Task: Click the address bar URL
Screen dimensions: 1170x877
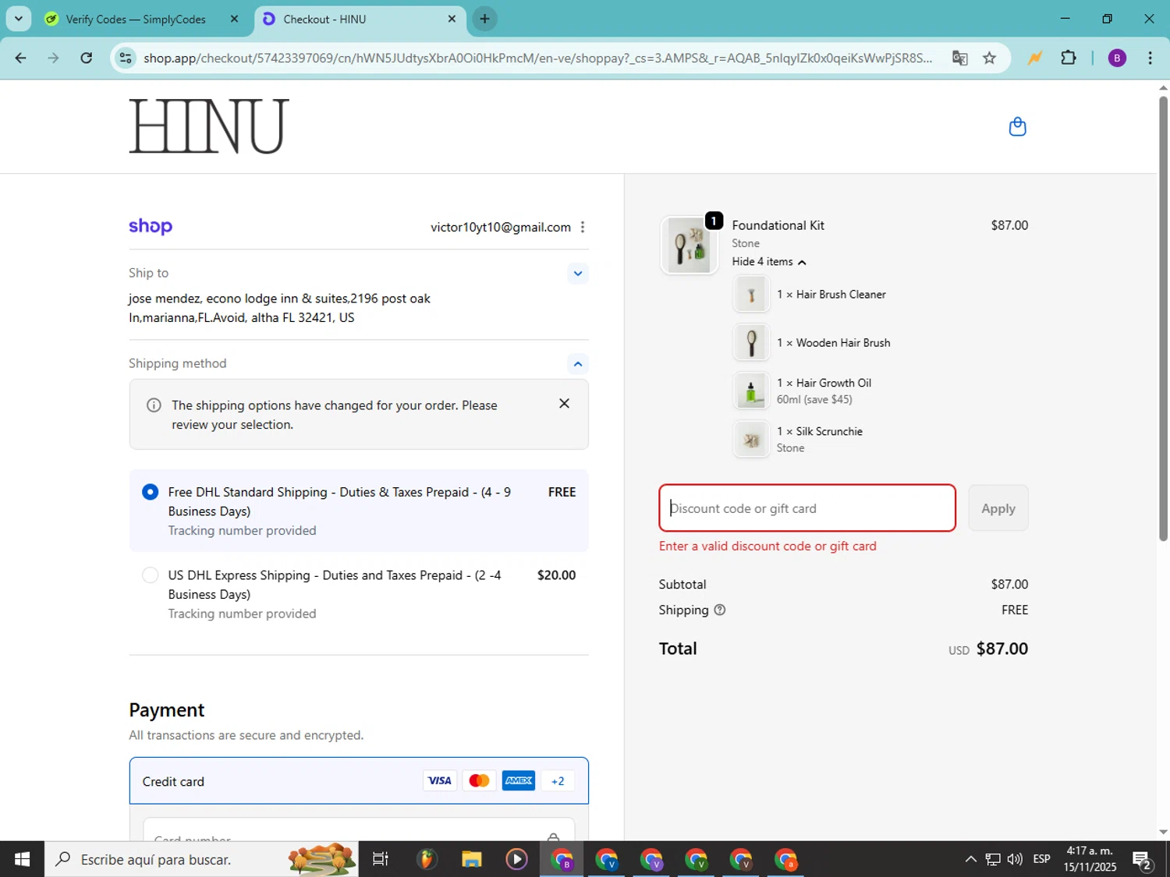Action: pyautogui.click(x=537, y=58)
